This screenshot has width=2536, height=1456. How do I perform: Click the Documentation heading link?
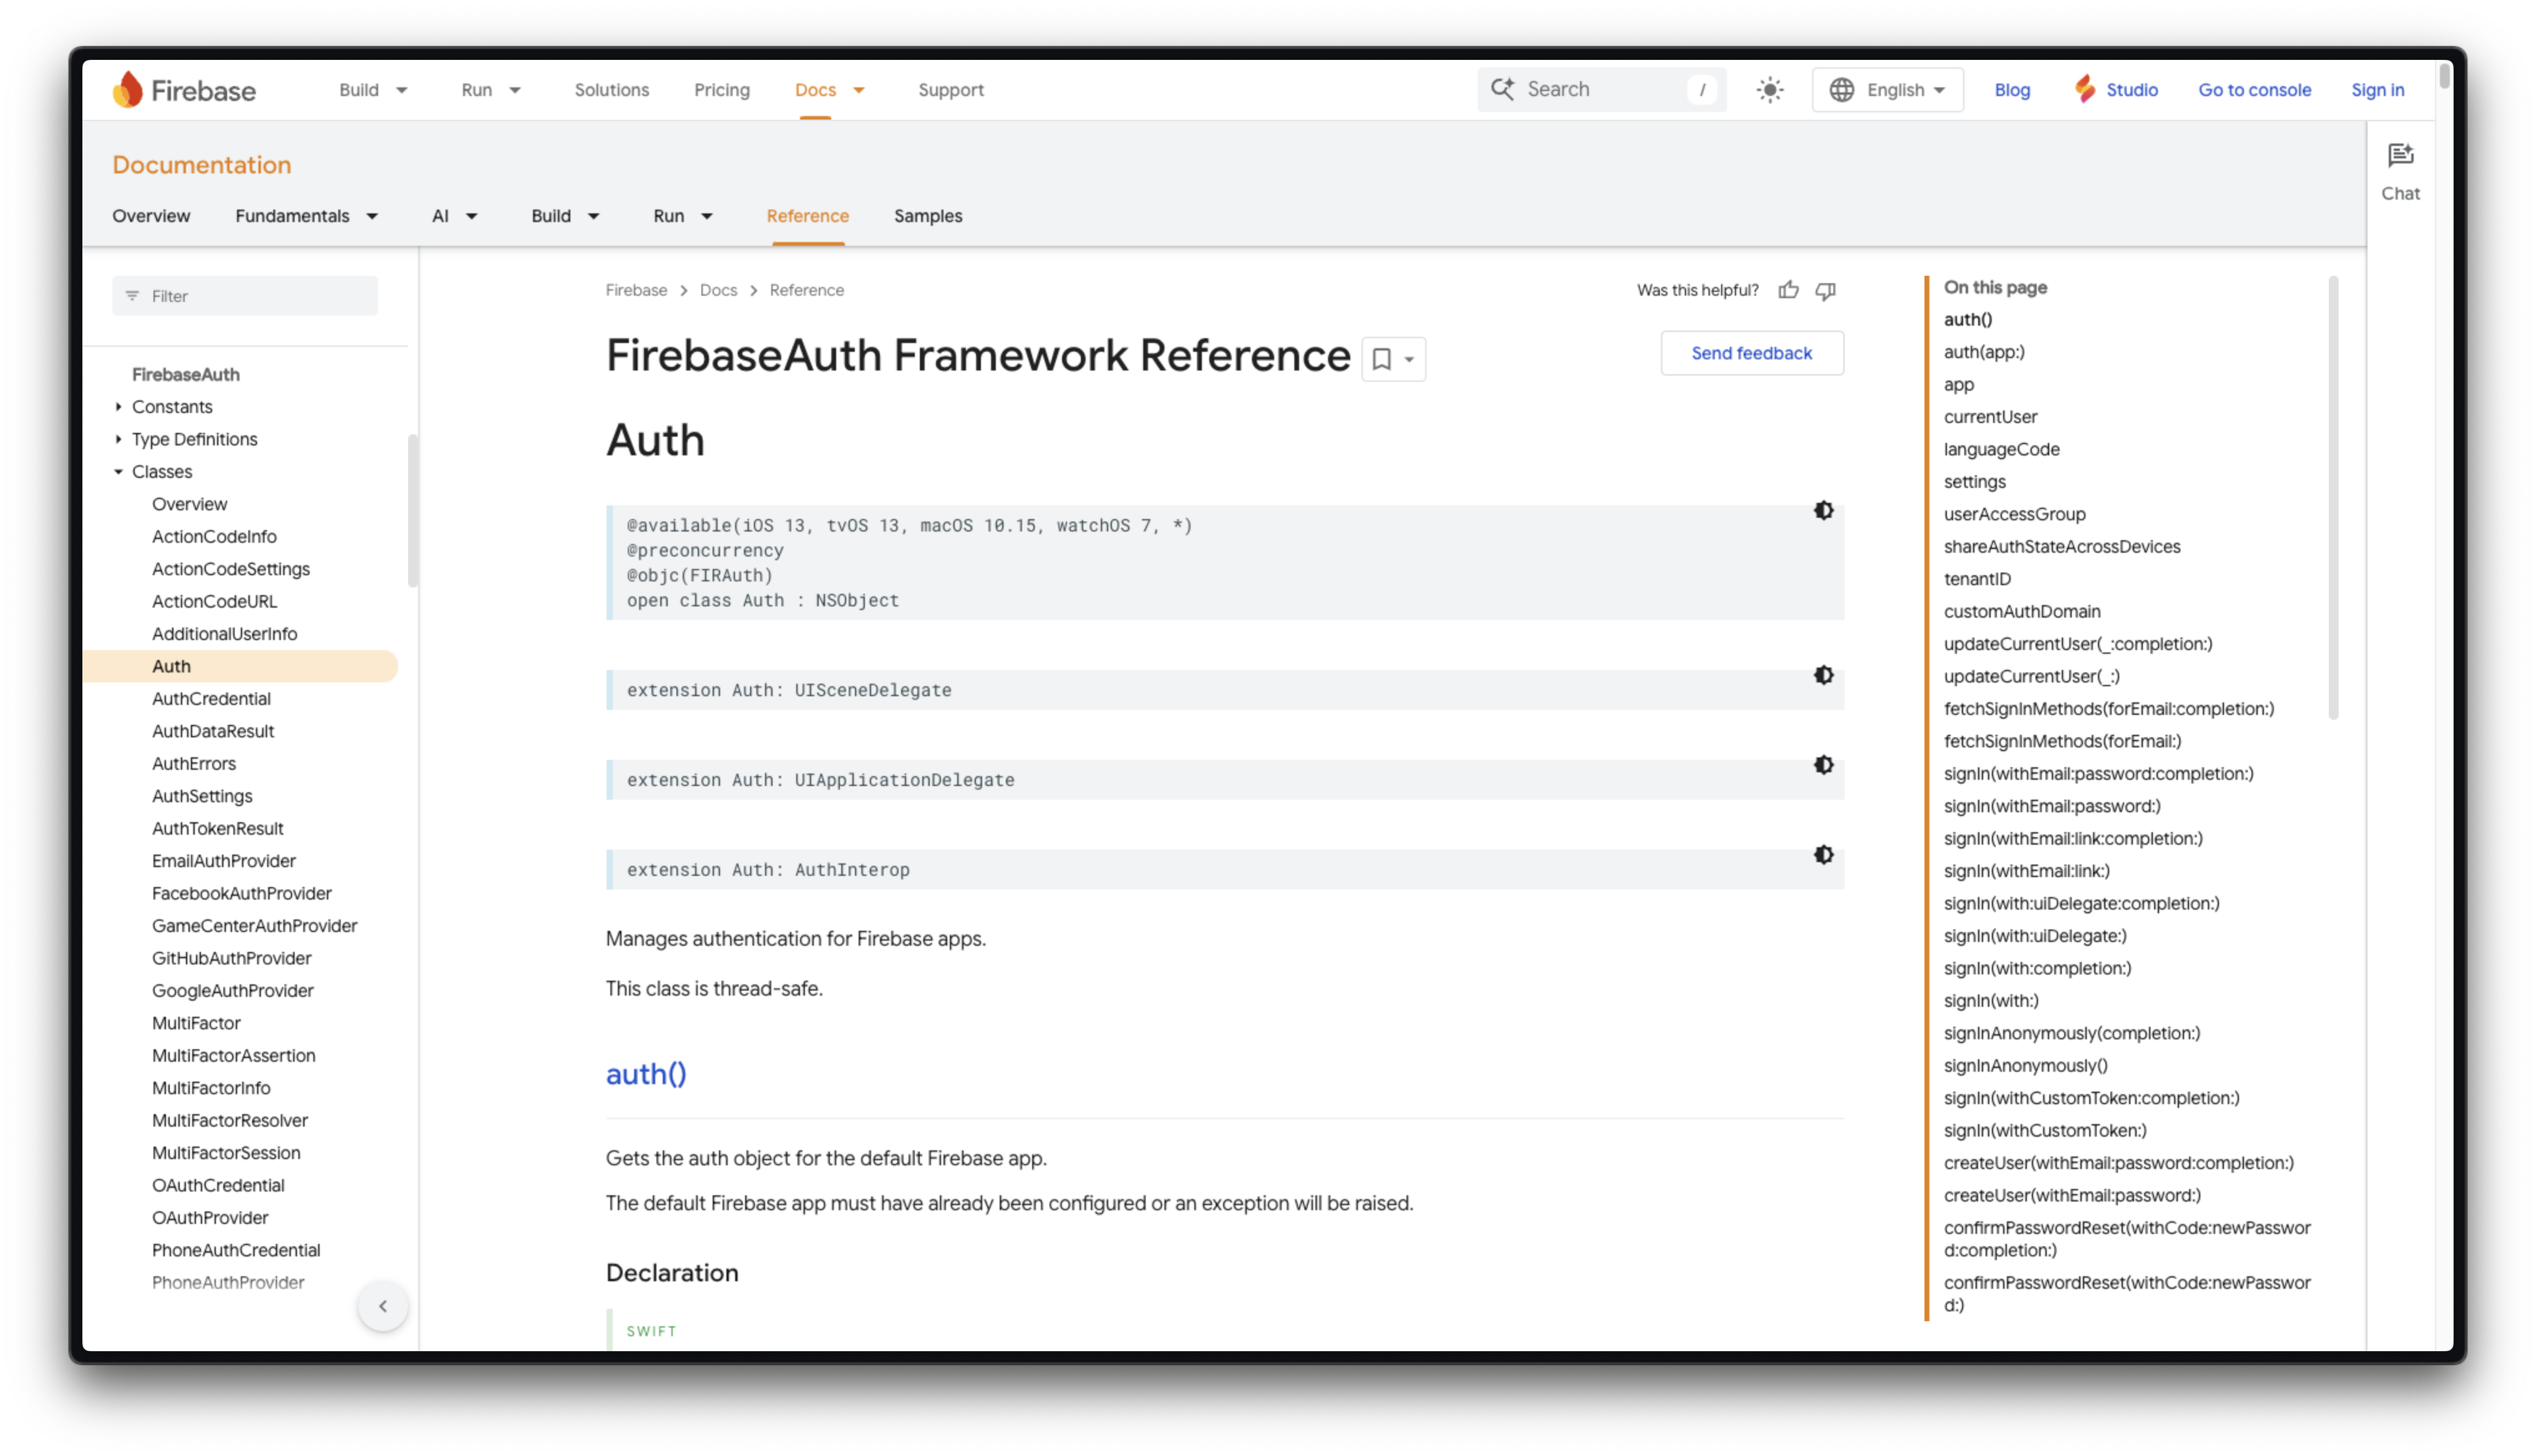tap(202, 165)
